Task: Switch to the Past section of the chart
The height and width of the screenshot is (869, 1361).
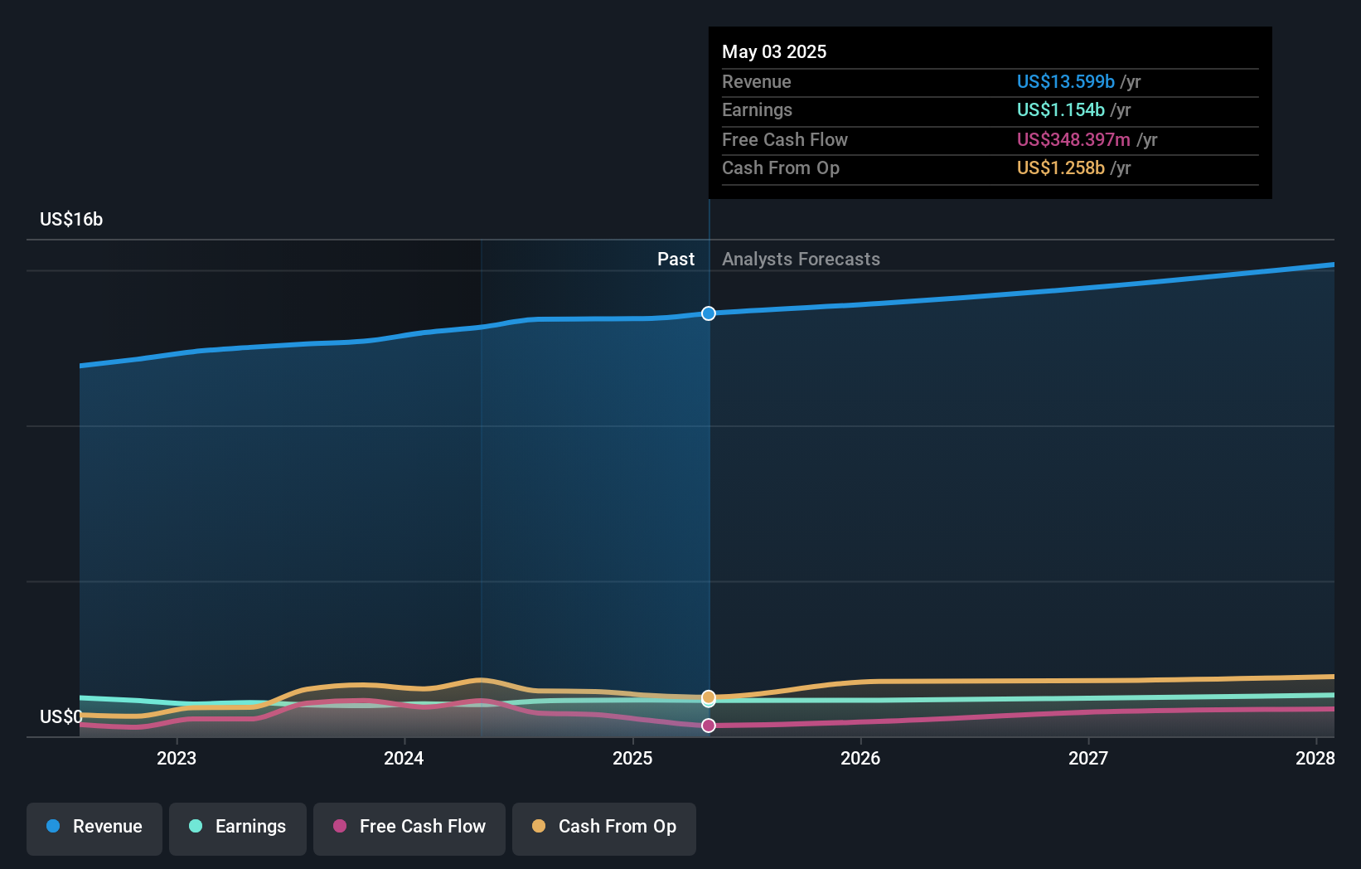Action: point(676,259)
